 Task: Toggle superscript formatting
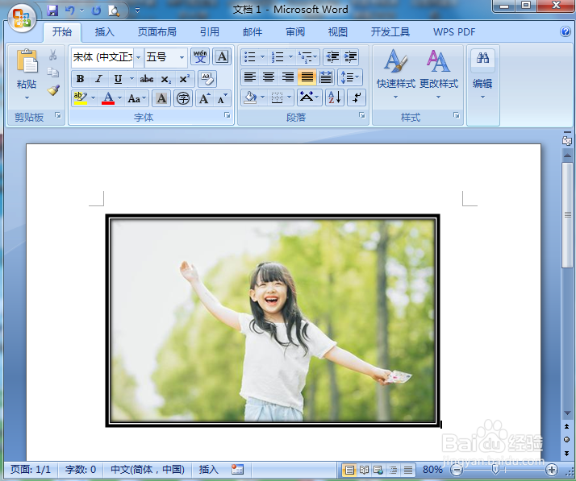coord(185,79)
